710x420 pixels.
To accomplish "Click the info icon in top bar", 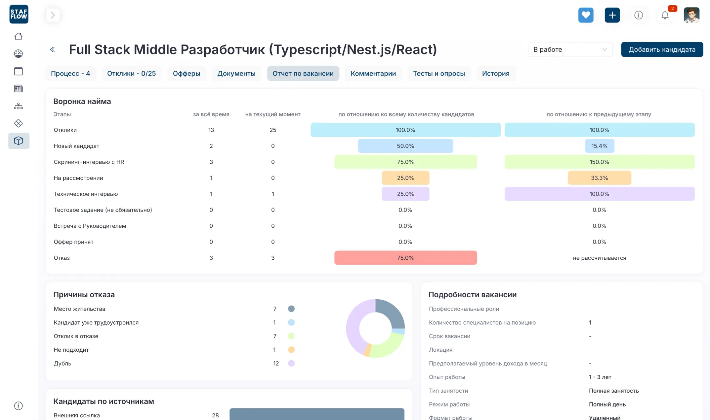I will coord(639,15).
